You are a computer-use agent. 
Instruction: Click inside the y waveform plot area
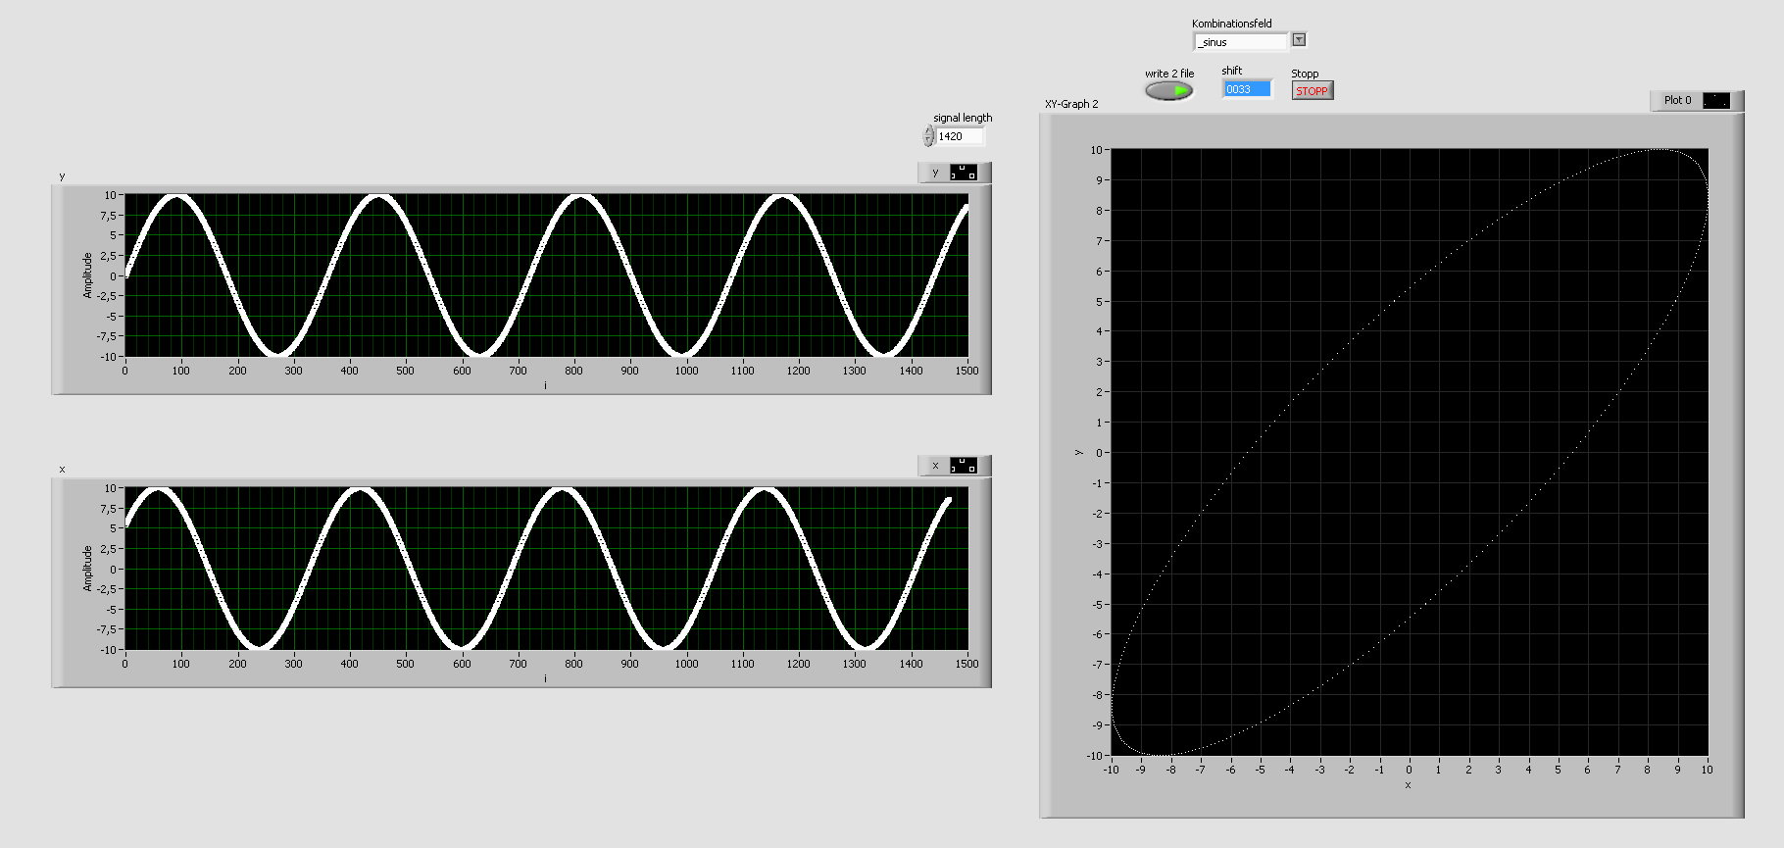click(547, 275)
